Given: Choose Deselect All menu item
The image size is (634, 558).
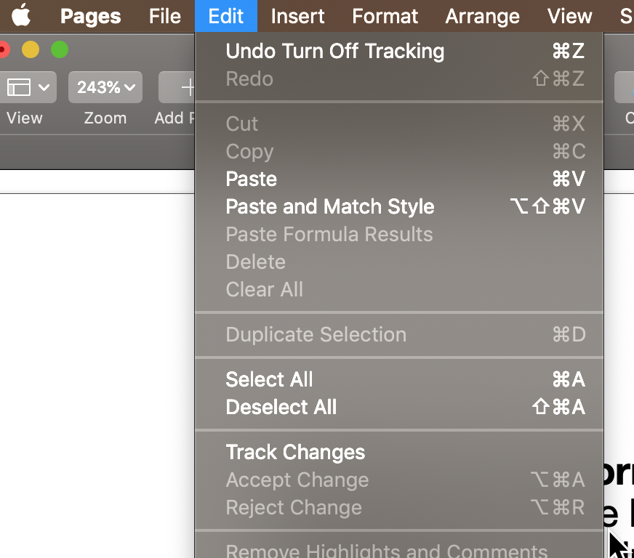Looking at the screenshot, I should click(281, 407).
